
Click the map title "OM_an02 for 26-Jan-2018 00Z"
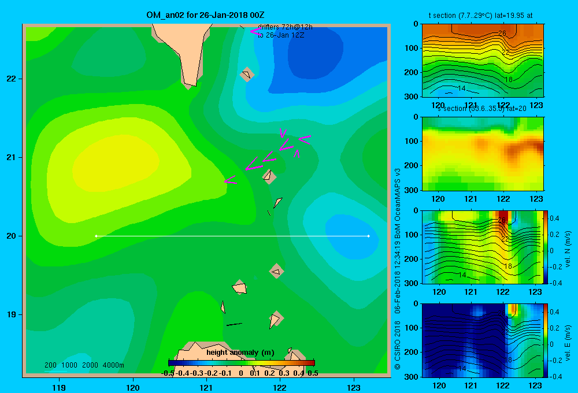pyautogui.click(x=205, y=15)
